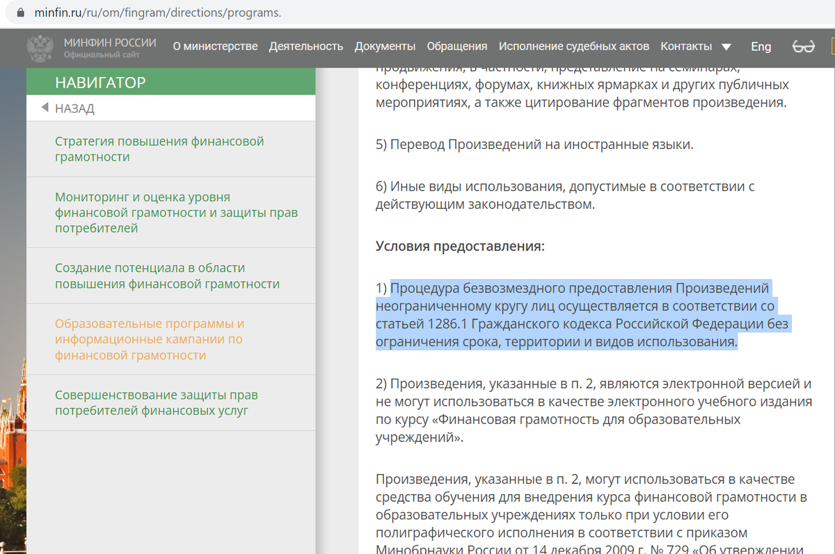
Task: Open Совершенствование защиты прав потребителей
Action: [157, 403]
